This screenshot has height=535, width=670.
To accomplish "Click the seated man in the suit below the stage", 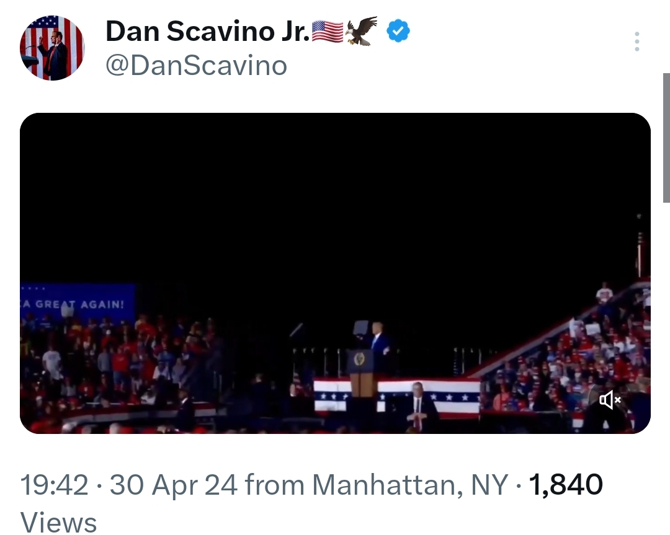I will (417, 406).
